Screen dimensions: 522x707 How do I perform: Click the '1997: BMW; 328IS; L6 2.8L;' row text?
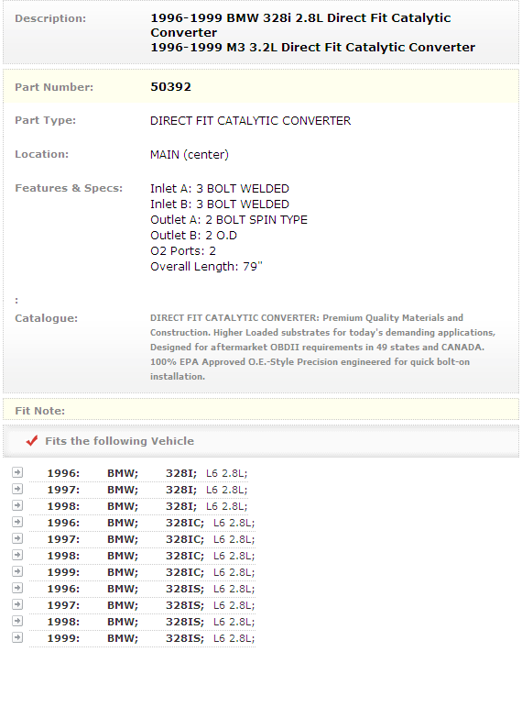(x=151, y=605)
